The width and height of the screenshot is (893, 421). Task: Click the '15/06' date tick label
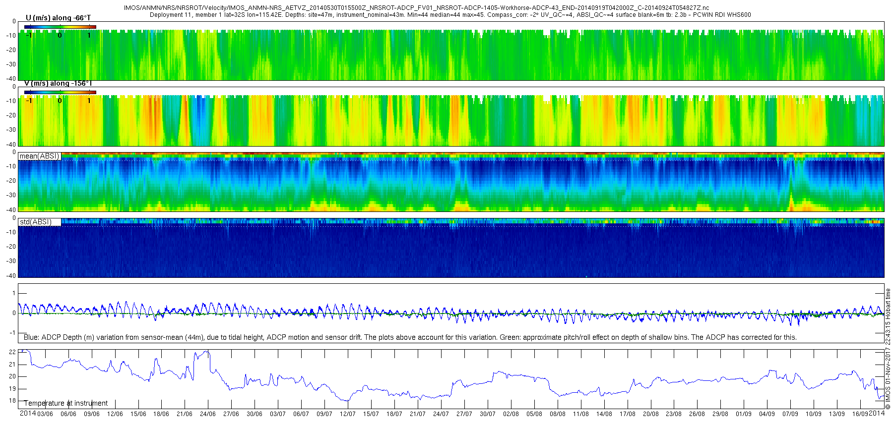138,414
